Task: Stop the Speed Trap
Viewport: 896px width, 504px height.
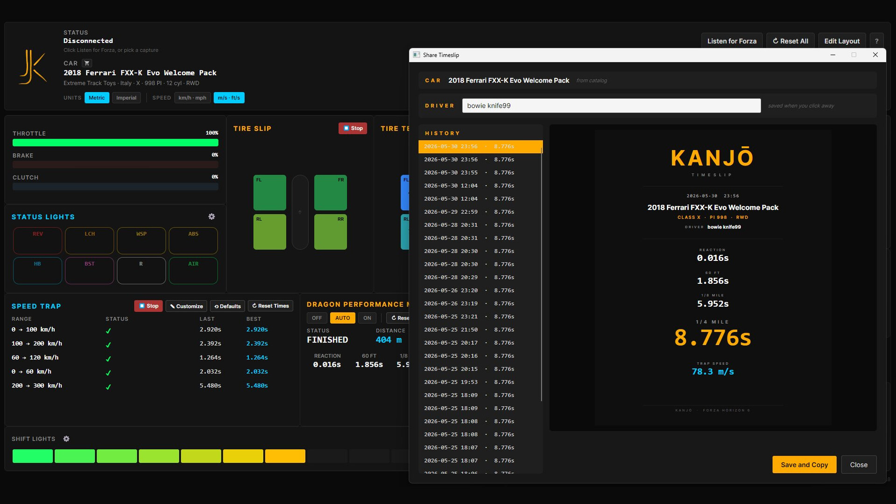Action: (148, 306)
